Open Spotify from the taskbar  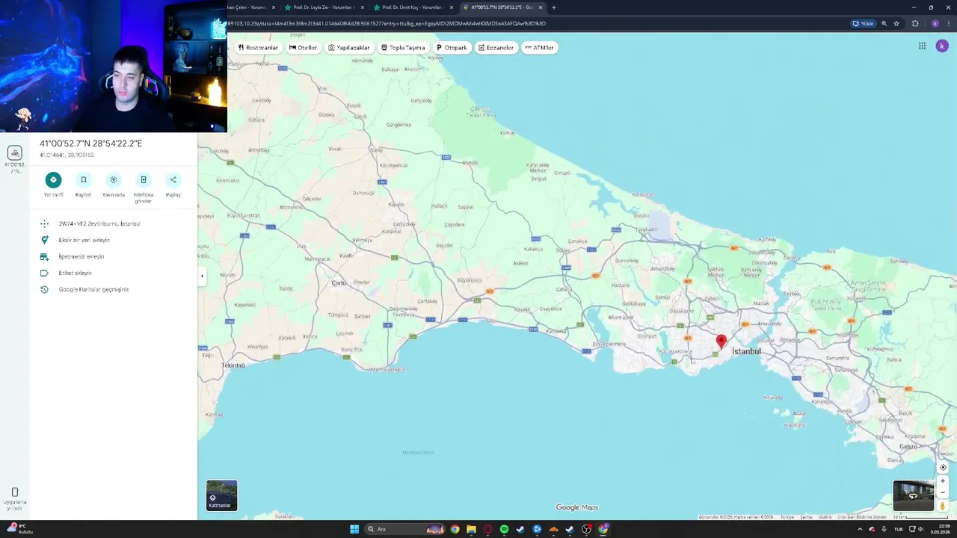504,529
